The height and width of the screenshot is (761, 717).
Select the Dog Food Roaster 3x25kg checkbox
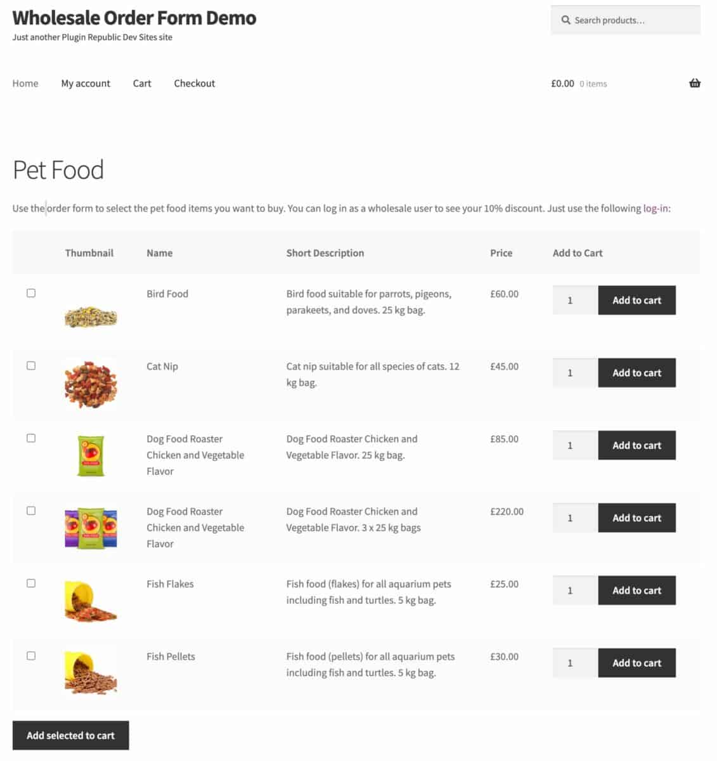pyautogui.click(x=31, y=511)
